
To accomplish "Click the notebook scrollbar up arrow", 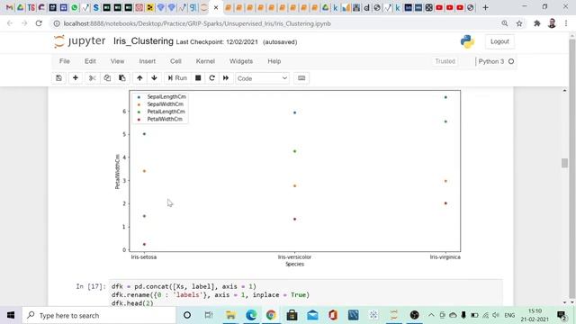I will (x=564, y=90).
